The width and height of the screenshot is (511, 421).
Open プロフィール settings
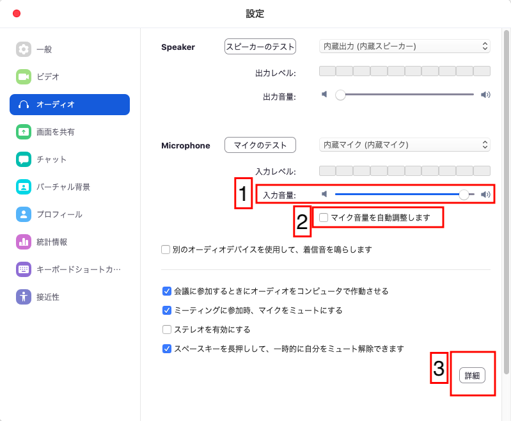click(x=70, y=214)
